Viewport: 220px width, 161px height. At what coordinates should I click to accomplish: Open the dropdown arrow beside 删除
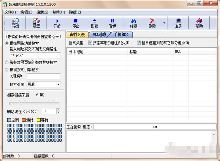(x=164, y=23)
